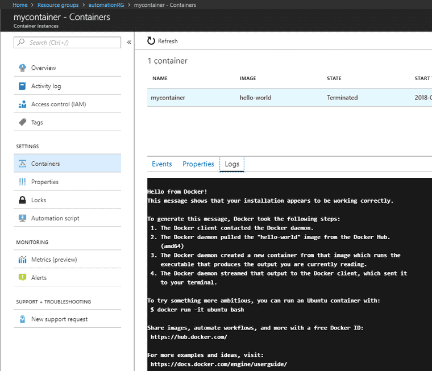Switch to the Events tab

point(161,164)
